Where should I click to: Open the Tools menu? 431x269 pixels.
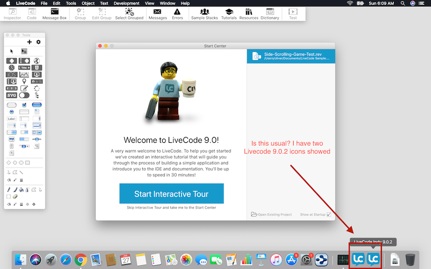pyautogui.click(x=71, y=3)
